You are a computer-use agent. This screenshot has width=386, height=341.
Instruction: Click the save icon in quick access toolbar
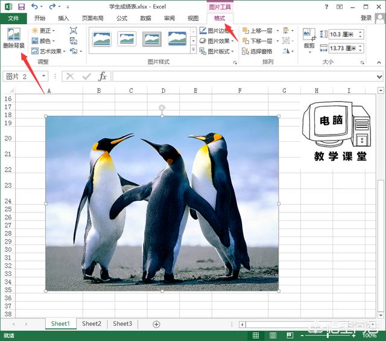point(21,6)
